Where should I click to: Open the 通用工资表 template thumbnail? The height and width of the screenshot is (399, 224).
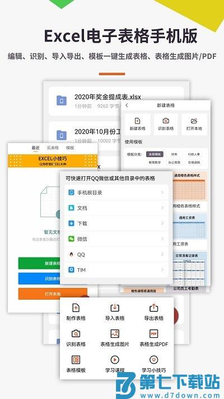190,227
